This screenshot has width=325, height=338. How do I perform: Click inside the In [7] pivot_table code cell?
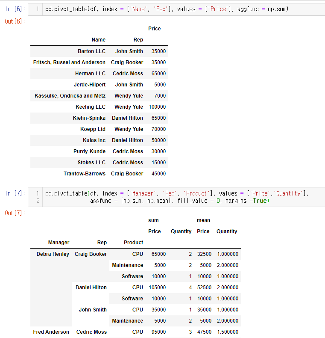[x=179, y=197]
